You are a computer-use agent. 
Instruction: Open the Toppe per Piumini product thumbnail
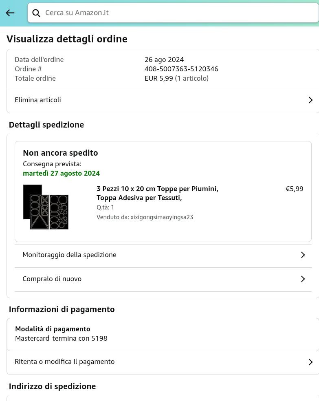[46, 207]
